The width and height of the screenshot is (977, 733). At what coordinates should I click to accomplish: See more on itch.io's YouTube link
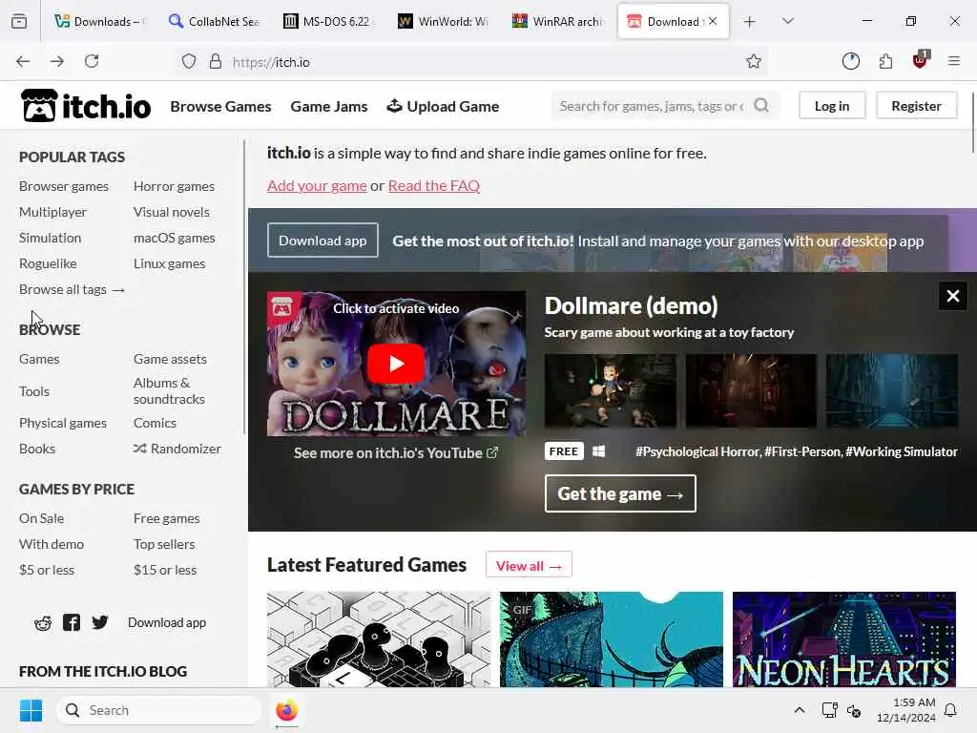coord(396,453)
